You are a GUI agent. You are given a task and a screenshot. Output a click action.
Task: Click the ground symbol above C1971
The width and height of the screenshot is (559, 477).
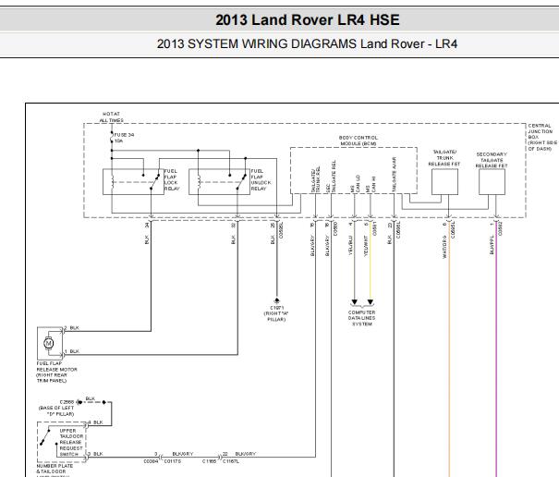277,300
